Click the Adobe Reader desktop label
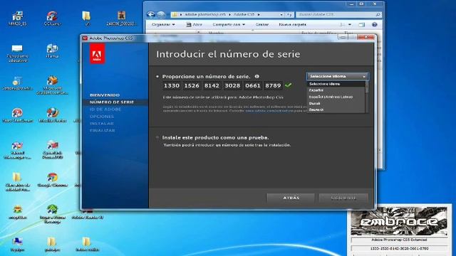The image size is (456, 256). [88, 217]
